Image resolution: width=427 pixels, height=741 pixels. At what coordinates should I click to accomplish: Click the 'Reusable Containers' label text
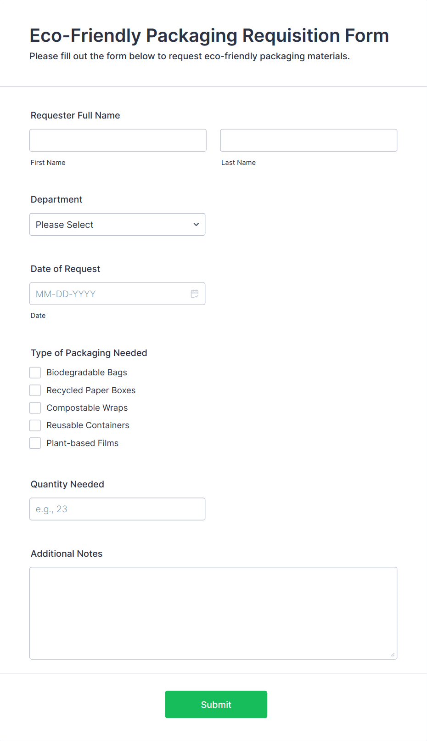coord(88,425)
